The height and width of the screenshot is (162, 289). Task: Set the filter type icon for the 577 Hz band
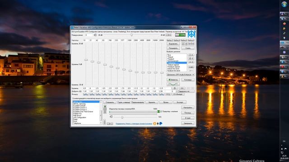pos(124,94)
